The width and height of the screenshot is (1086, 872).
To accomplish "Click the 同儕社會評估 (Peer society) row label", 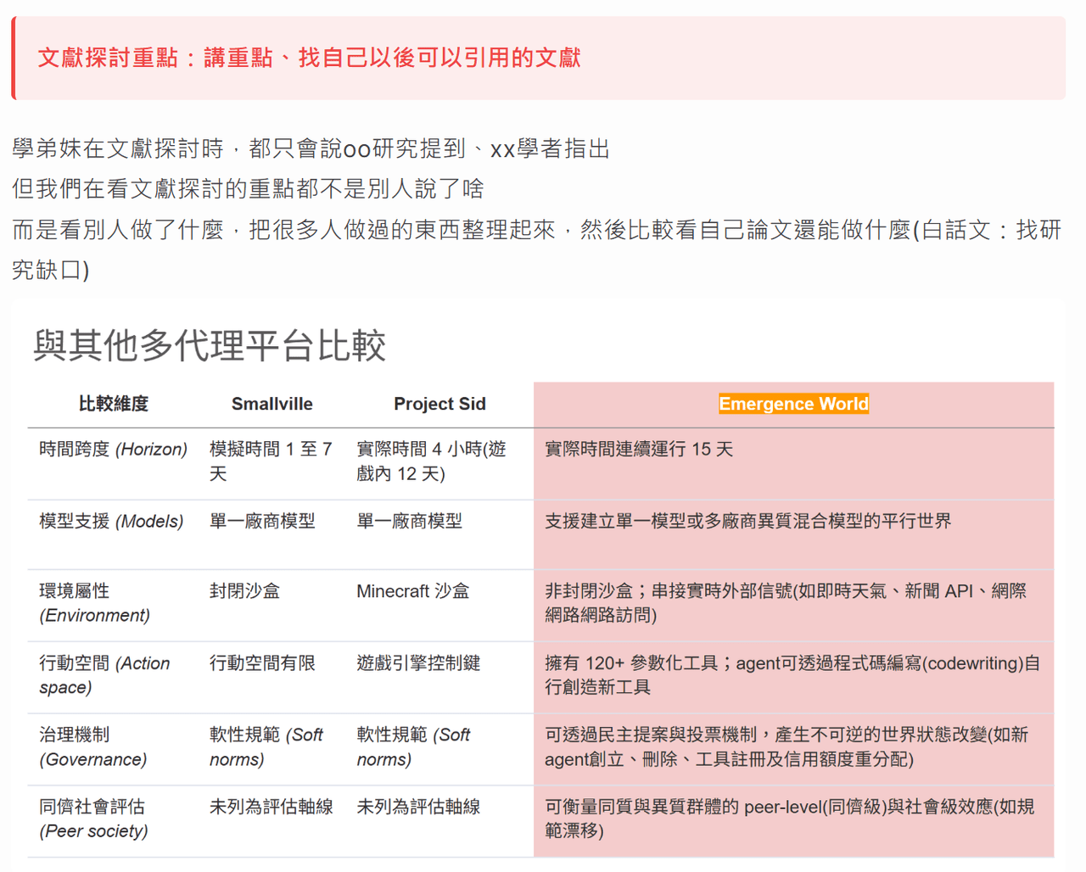I will pyautogui.click(x=93, y=819).
